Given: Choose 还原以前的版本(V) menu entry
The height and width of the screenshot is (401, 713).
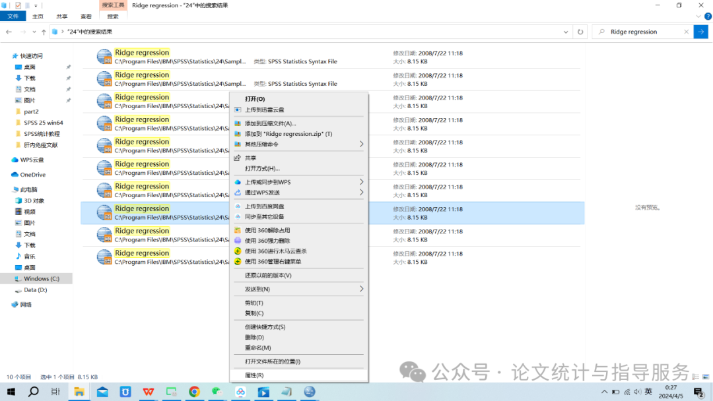Looking at the screenshot, I should 299,275.
